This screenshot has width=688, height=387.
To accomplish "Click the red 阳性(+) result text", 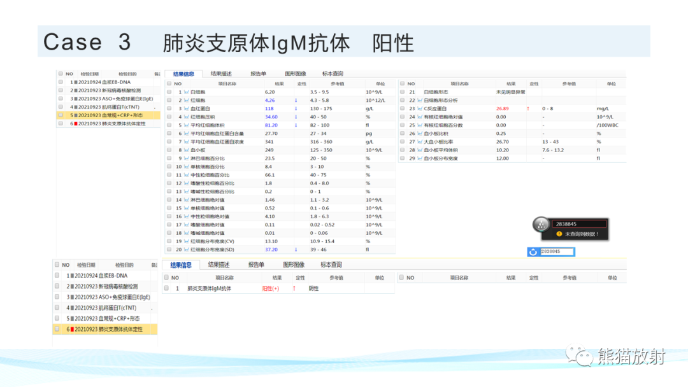I will [270, 288].
